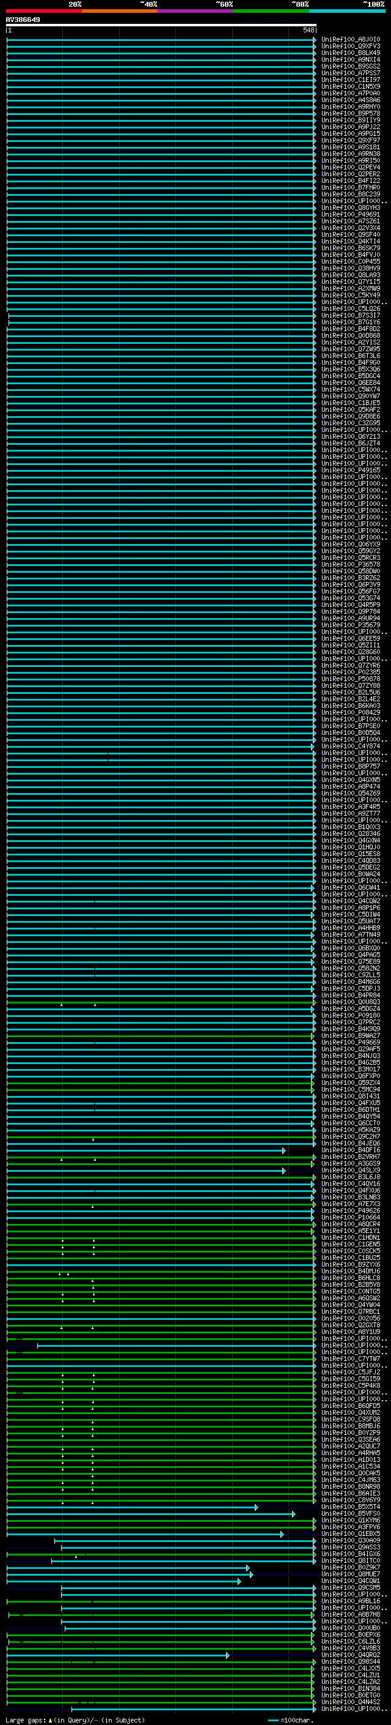Select hit label UniRef100_P09180
Screen dimensions: 391x1725
(351, 1015)
